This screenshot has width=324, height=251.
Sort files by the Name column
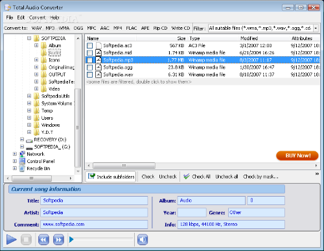[x=93, y=38]
